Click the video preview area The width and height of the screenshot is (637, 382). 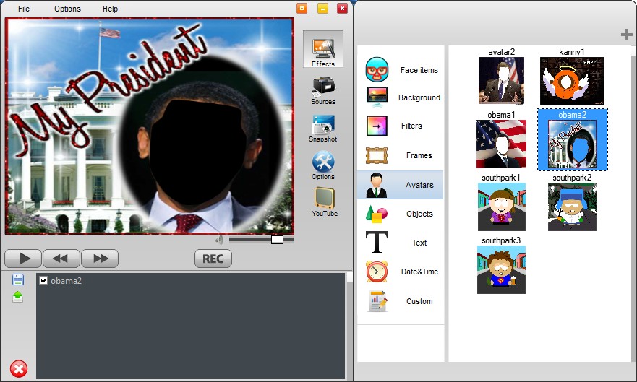(x=150, y=126)
